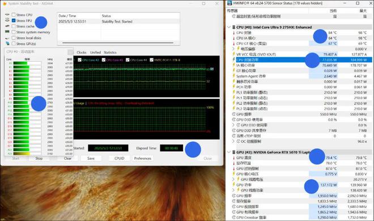Switch to the Unified tab
This screenshot has width=374, height=221.
pos(95,53)
